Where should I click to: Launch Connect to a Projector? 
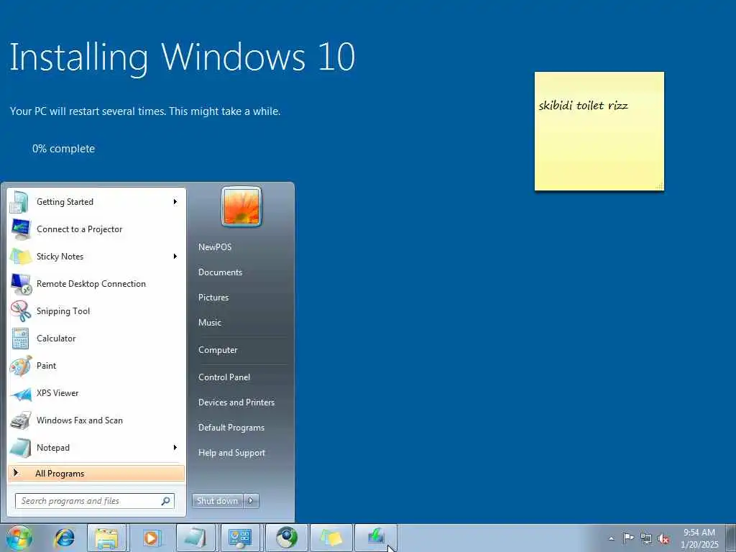pos(96,229)
